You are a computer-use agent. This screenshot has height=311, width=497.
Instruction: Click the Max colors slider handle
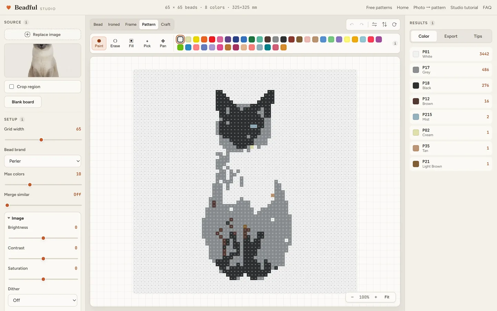click(x=30, y=185)
